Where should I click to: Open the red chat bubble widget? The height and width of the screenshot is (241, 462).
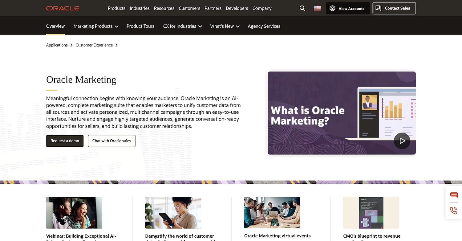(454, 195)
